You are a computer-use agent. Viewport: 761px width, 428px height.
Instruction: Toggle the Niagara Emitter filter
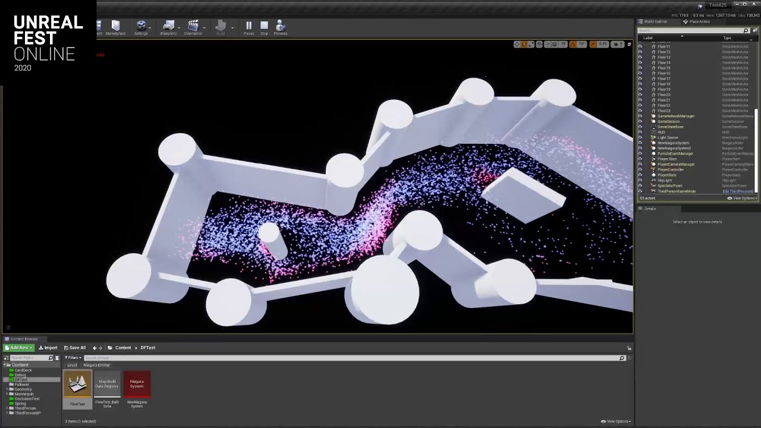point(96,365)
